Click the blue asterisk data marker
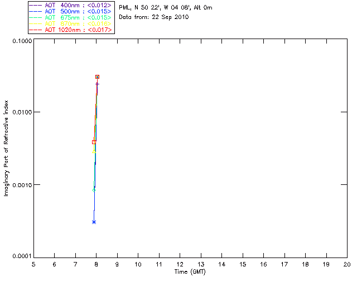Image resolution: width=357 pixels, height=286 pixels. point(94,222)
